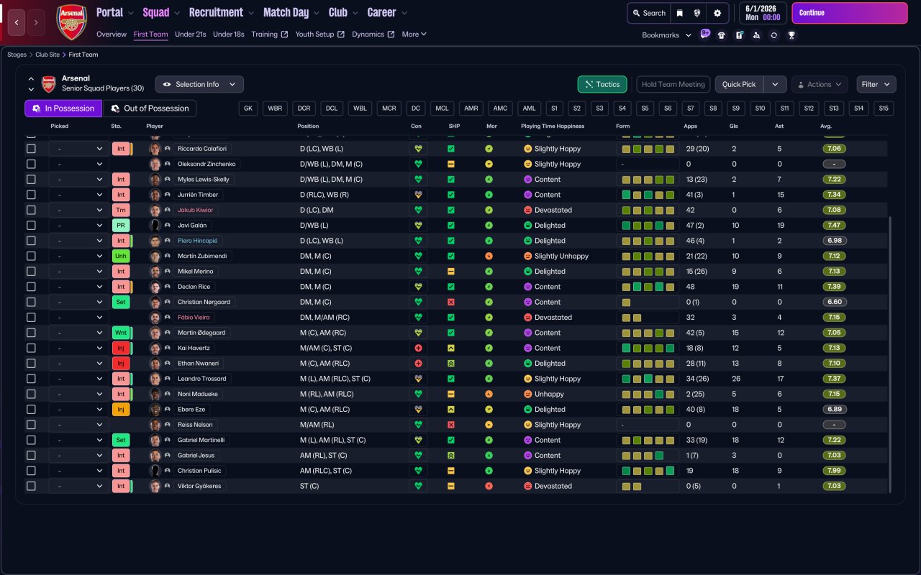The image size is (921, 575).
Task: Click the Continue button
Action: [x=850, y=13]
